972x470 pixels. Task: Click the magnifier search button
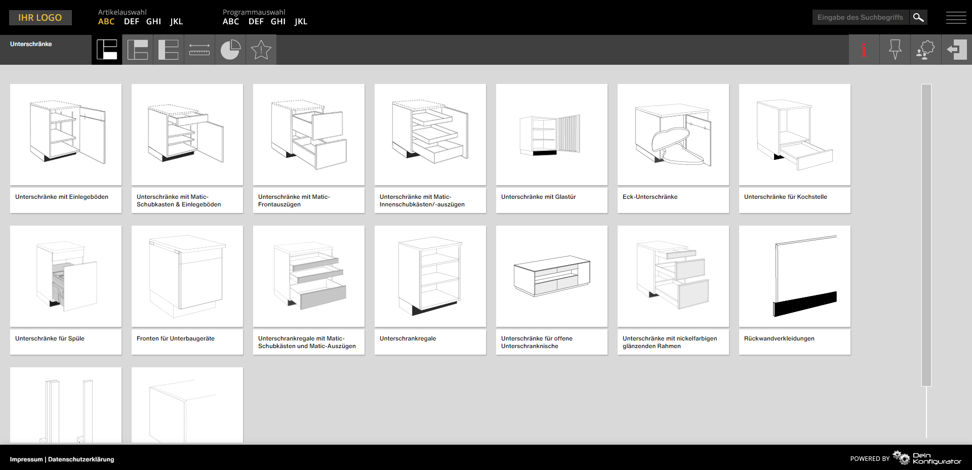(918, 17)
